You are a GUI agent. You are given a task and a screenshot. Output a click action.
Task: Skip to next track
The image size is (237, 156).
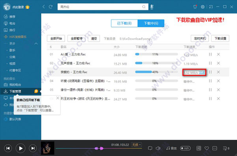tap(33, 148)
